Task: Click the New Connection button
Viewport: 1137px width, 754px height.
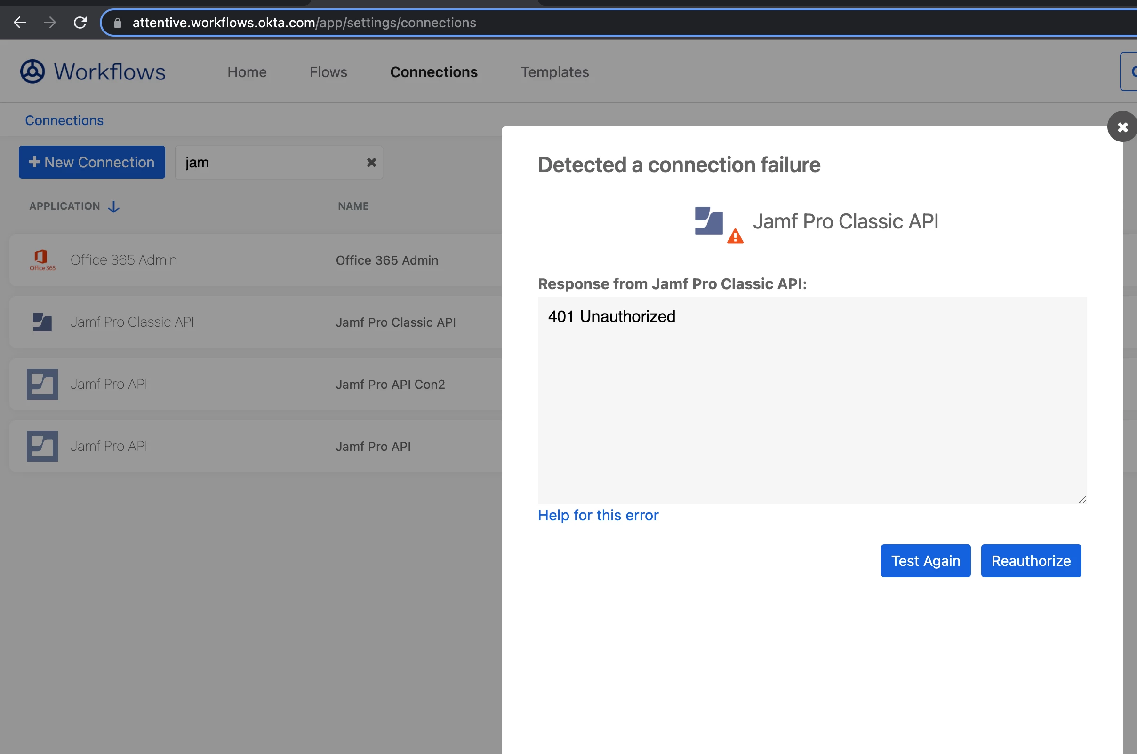Action: 92,163
